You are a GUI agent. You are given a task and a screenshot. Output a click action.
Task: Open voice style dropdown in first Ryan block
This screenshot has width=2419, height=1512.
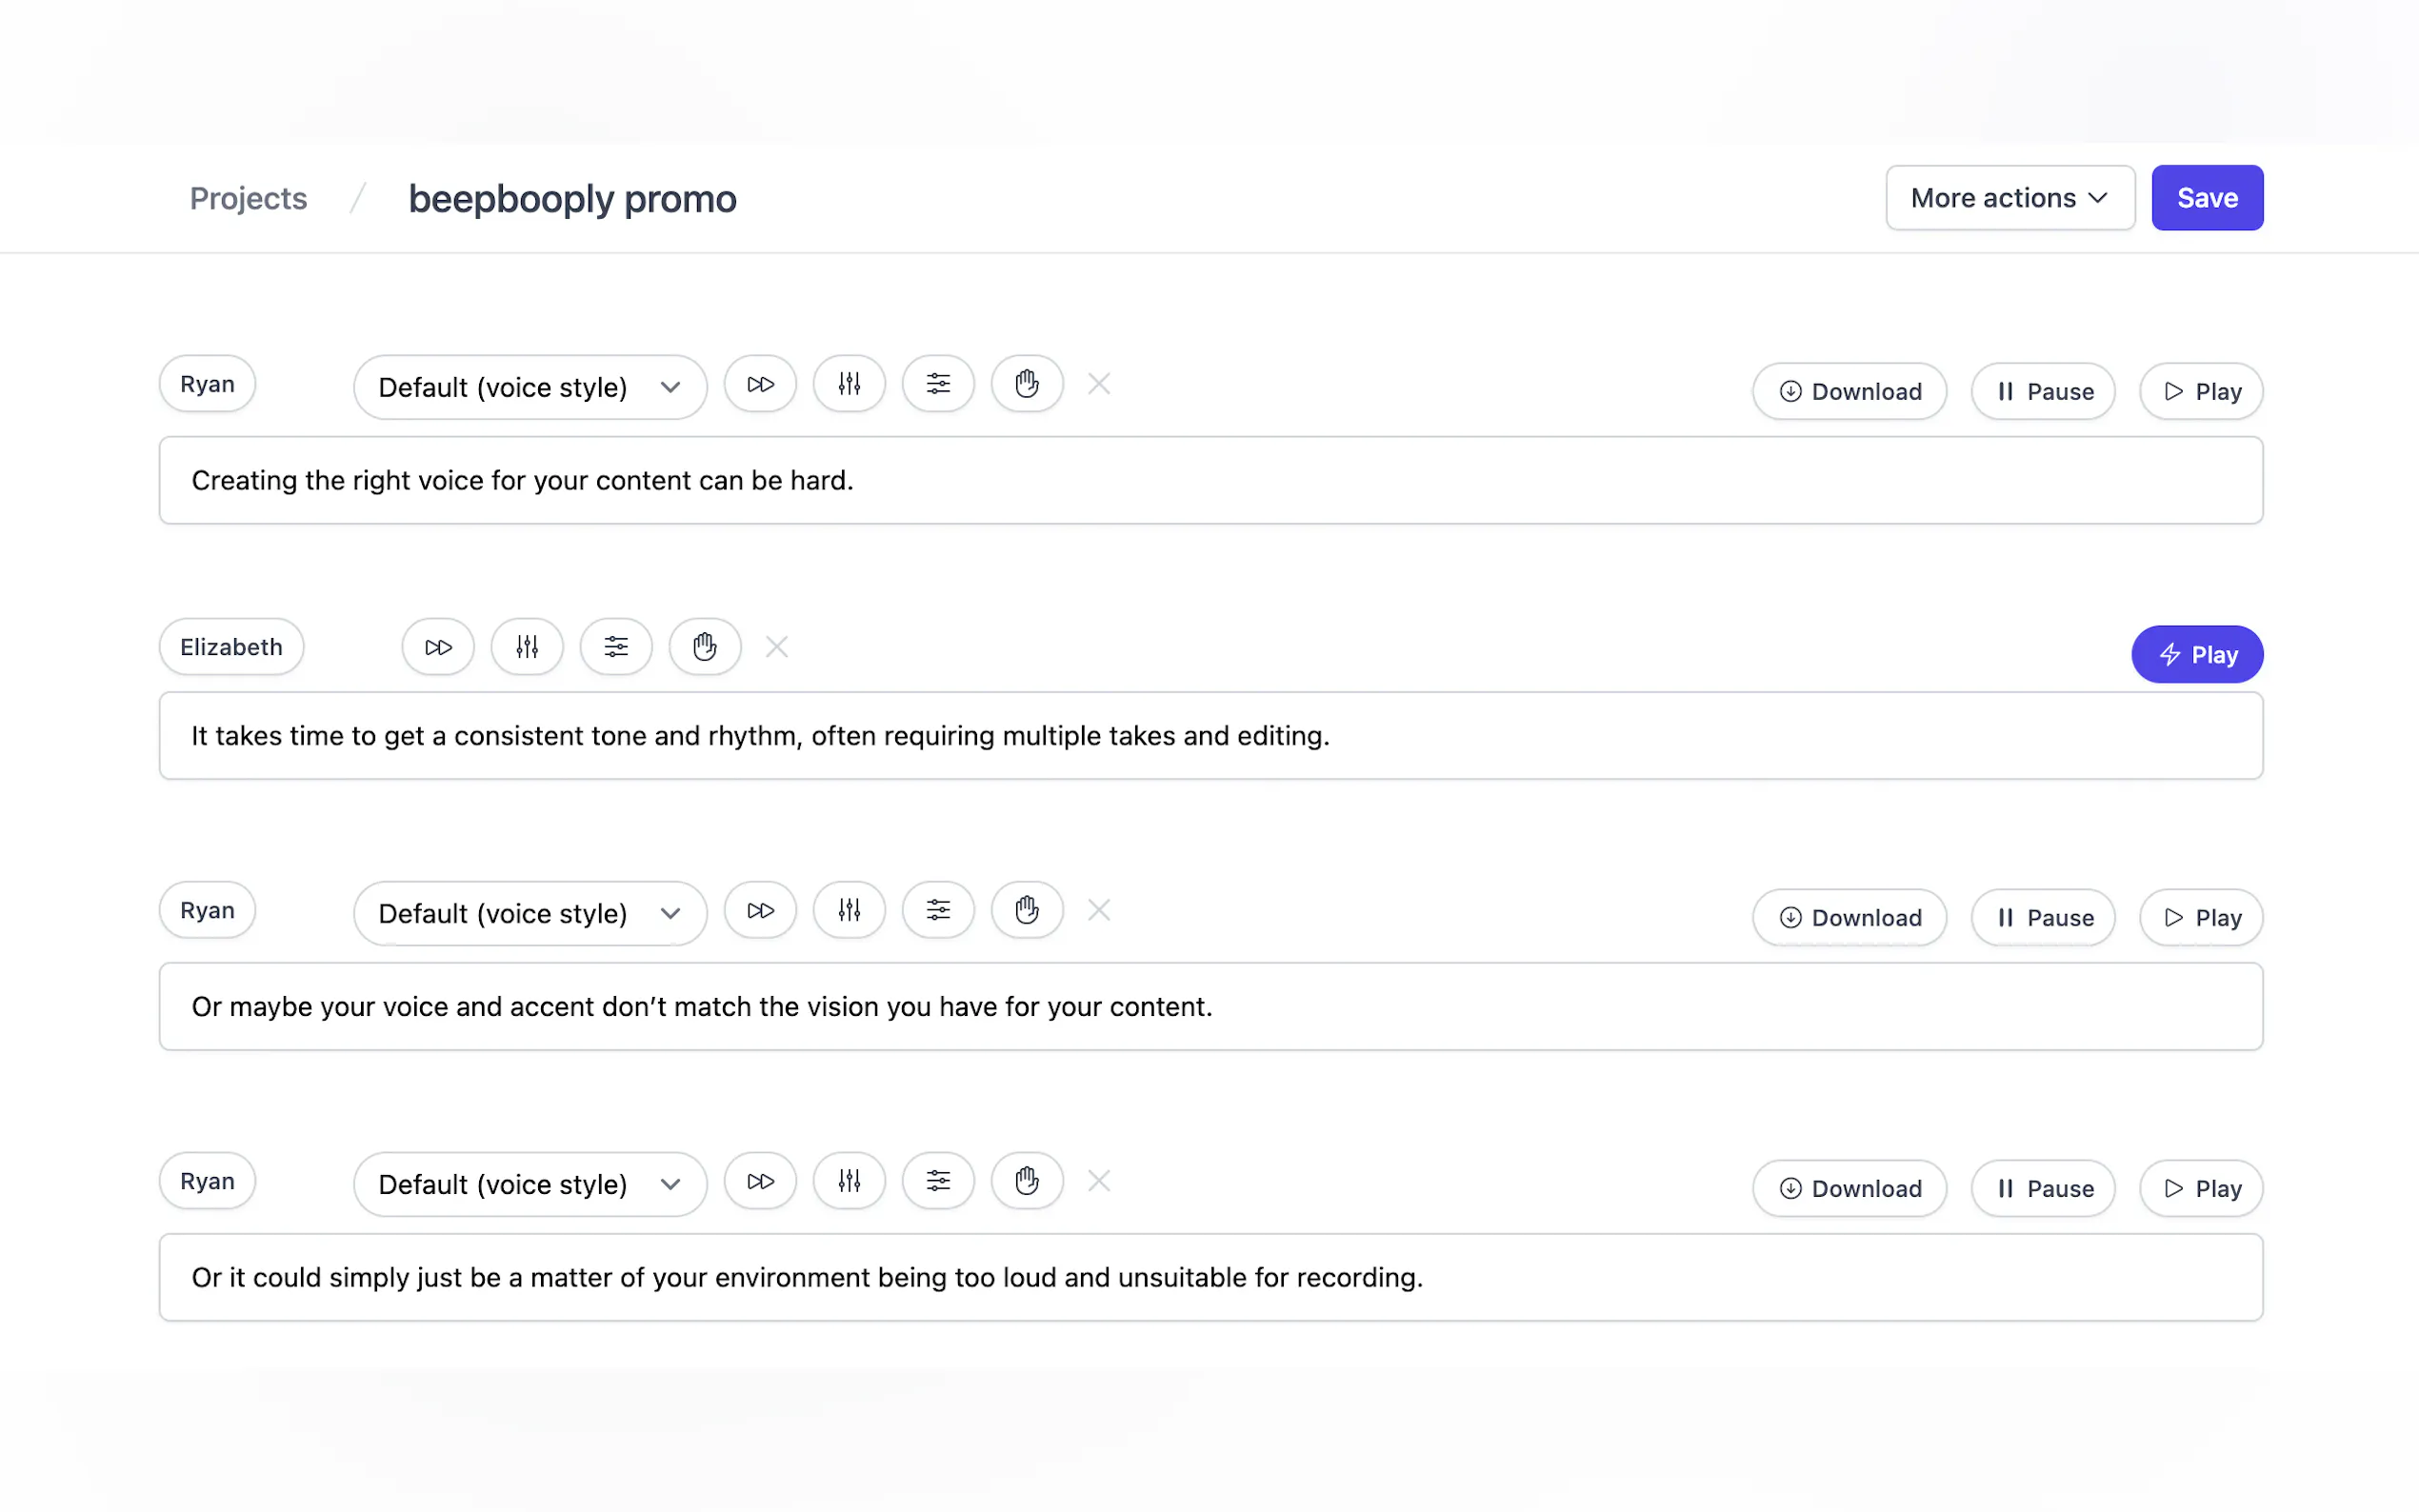530,387
